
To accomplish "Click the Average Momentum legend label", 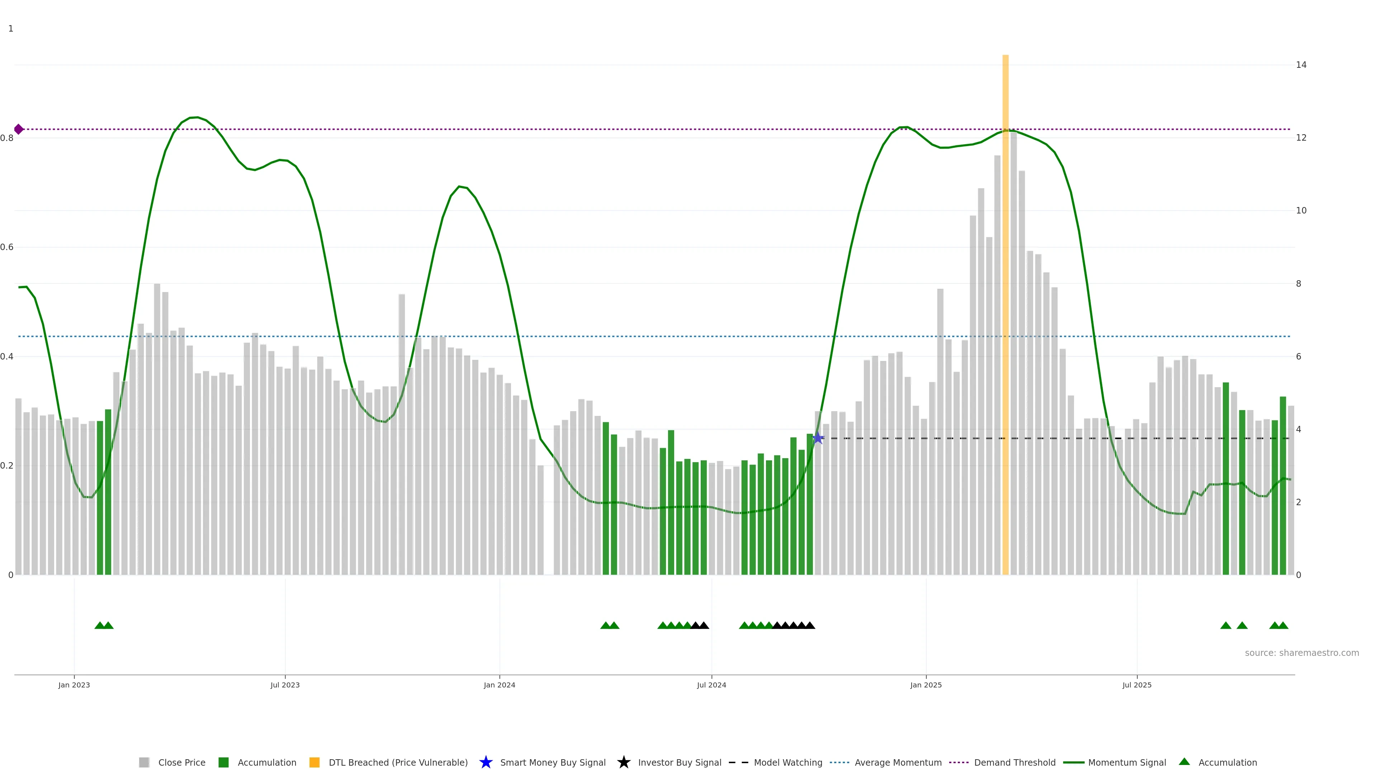I will click(x=898, y=762).
